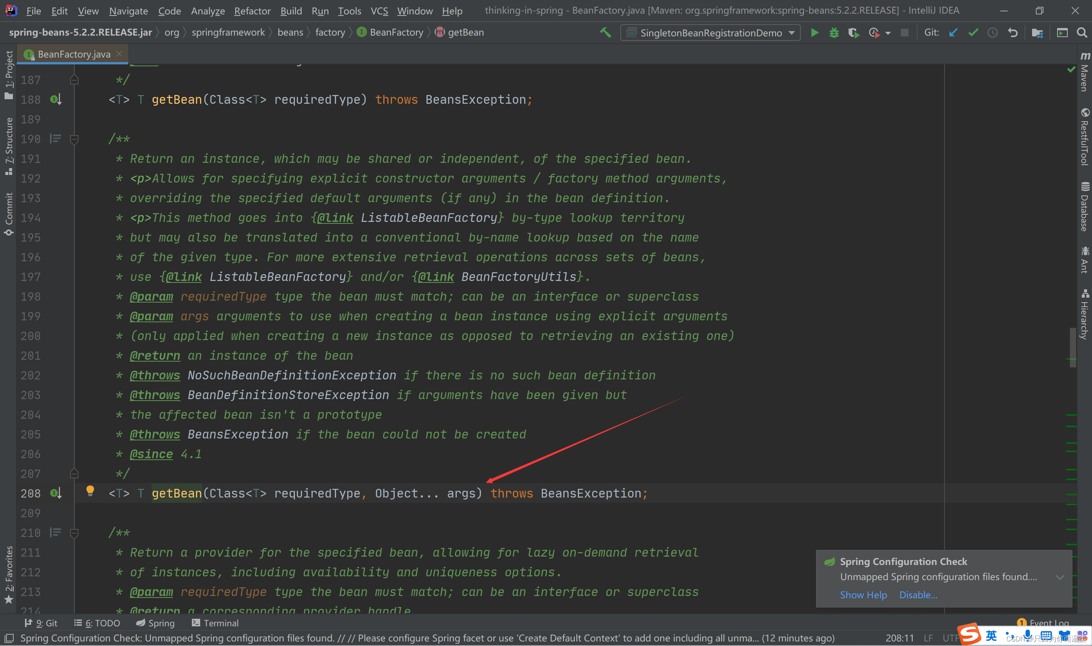Expand the Spring Configuration Check notification
1092x646 pixels.
point(1060,577)
